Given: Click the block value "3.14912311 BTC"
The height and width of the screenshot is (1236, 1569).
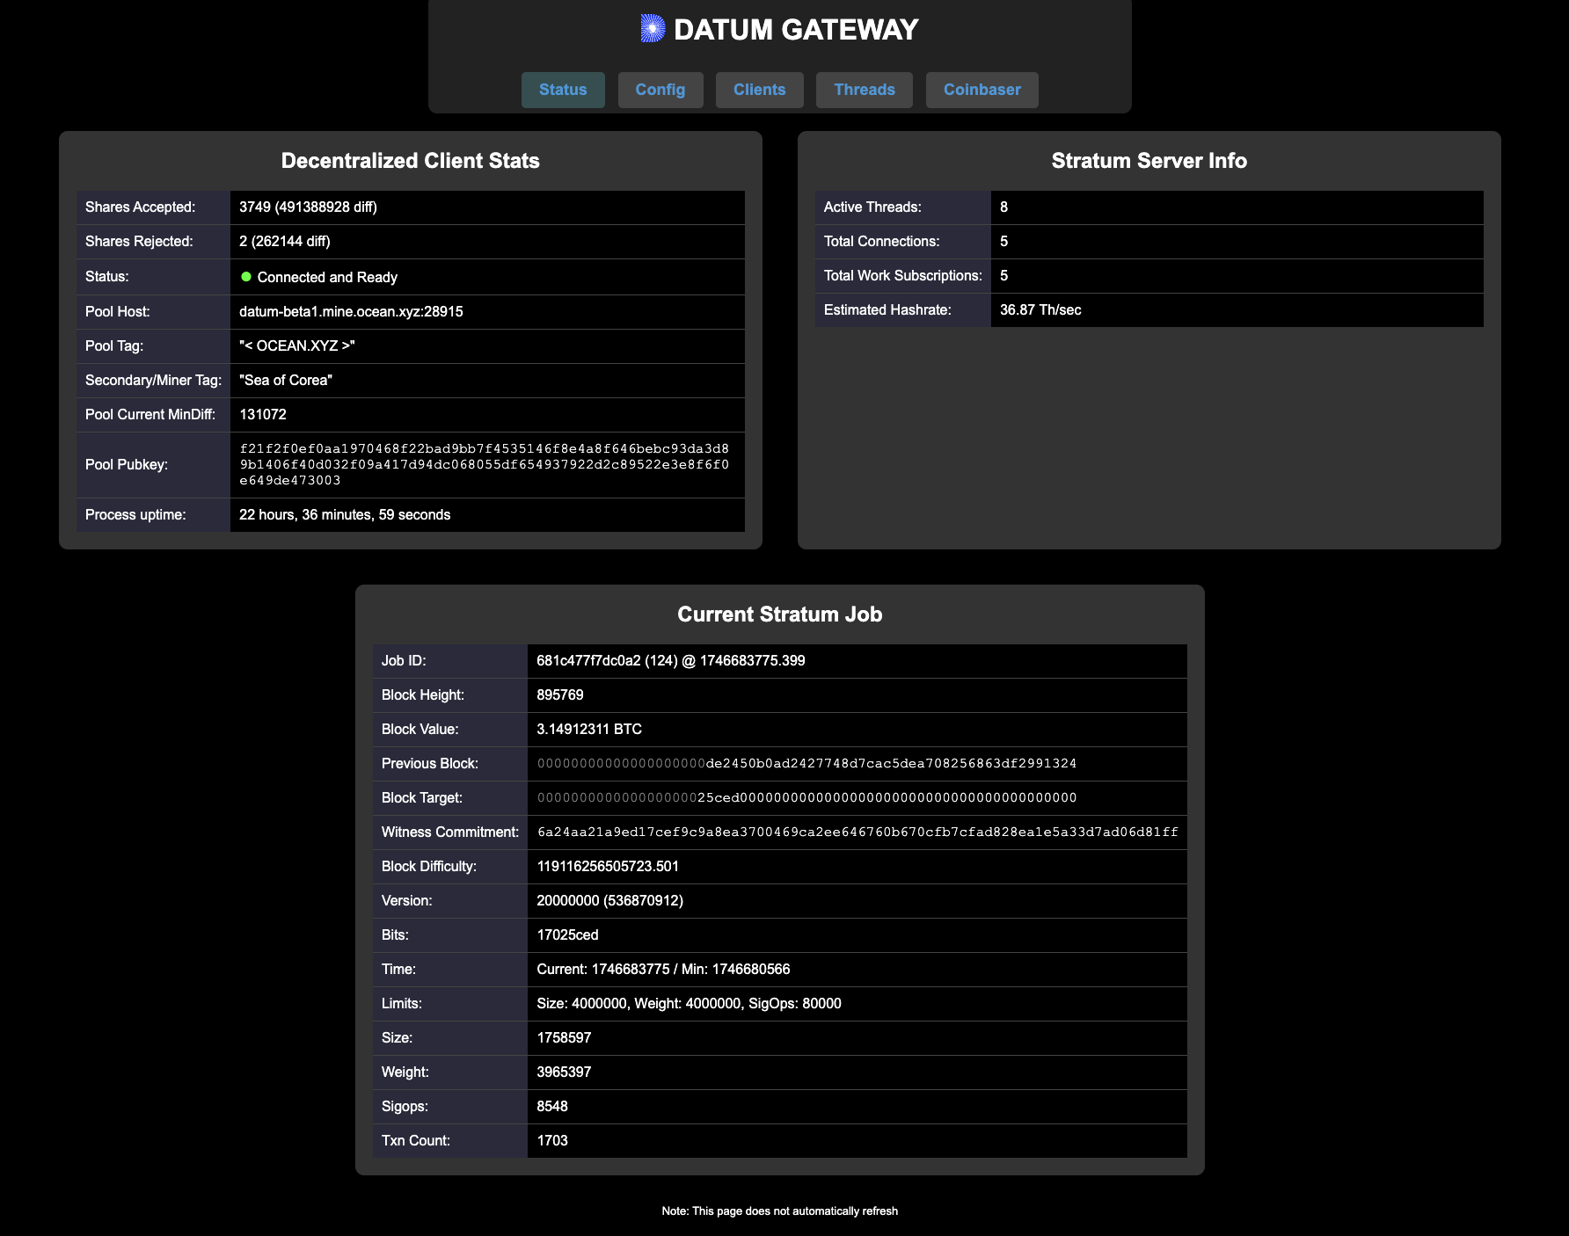Looking at the screenshot, I should [x=589, y=730].
